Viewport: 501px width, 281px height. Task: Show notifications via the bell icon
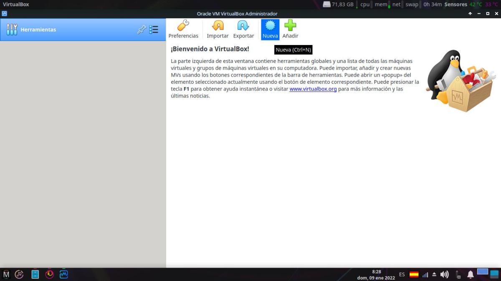tap(471, 274)
